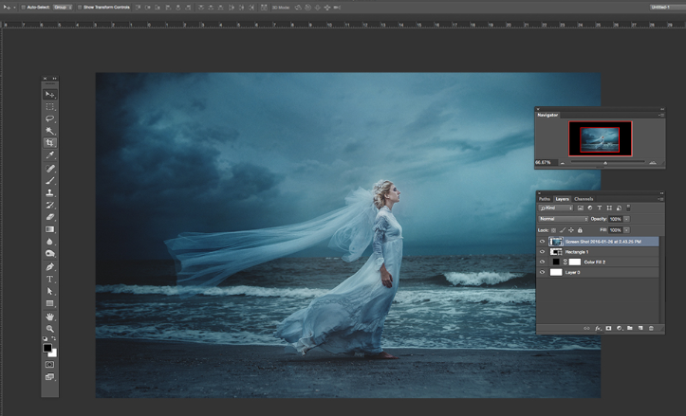Select the Eyedropper tool
Image resolution: width=686 pixels, height=416 pixels.
(49, 155)
